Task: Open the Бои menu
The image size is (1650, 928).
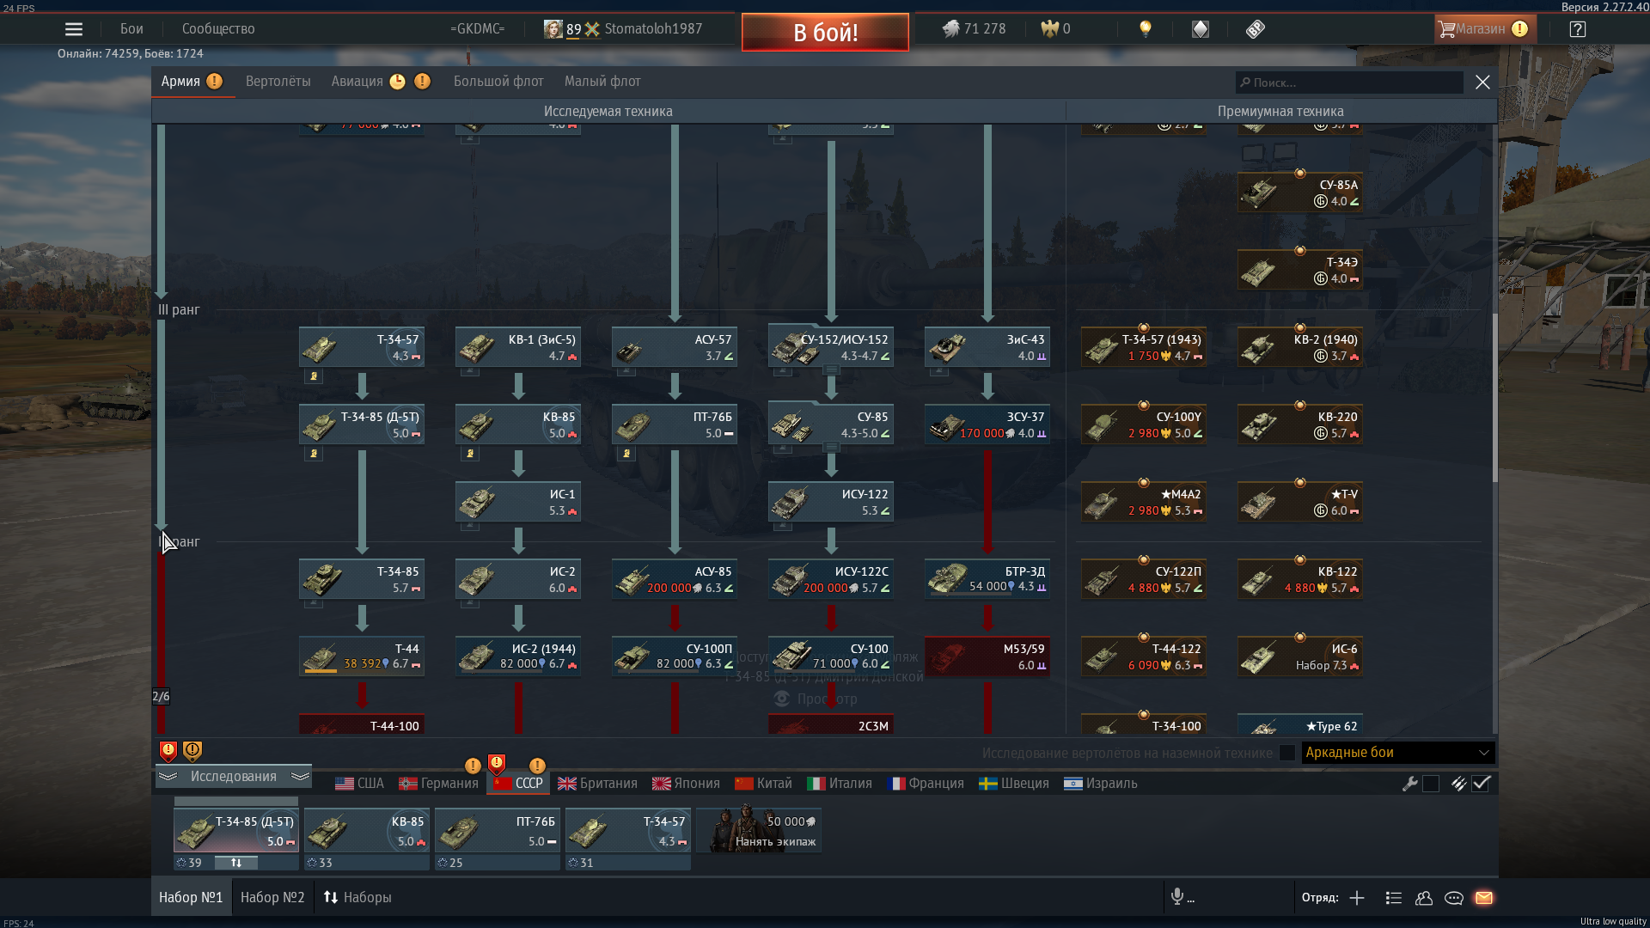Action: pyautogui.click(x=131, y=29)
